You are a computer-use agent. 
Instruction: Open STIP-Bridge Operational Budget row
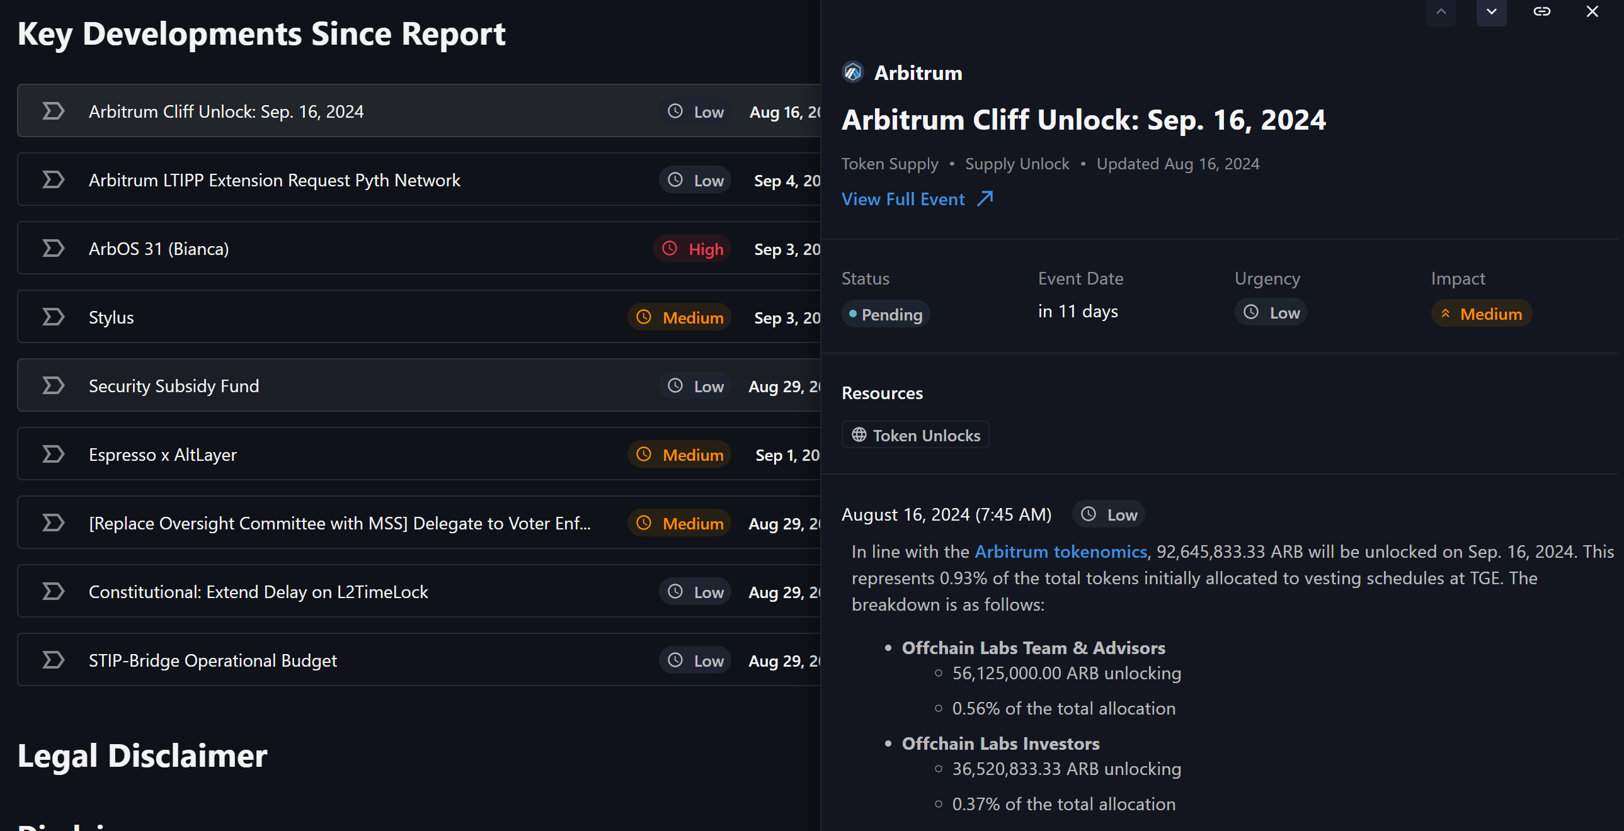(x=419, y=660)
